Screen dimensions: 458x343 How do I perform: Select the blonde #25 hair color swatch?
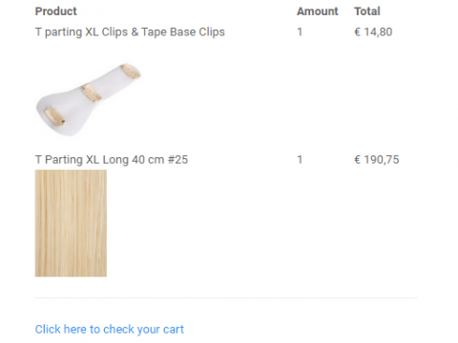tap(71, 223)
